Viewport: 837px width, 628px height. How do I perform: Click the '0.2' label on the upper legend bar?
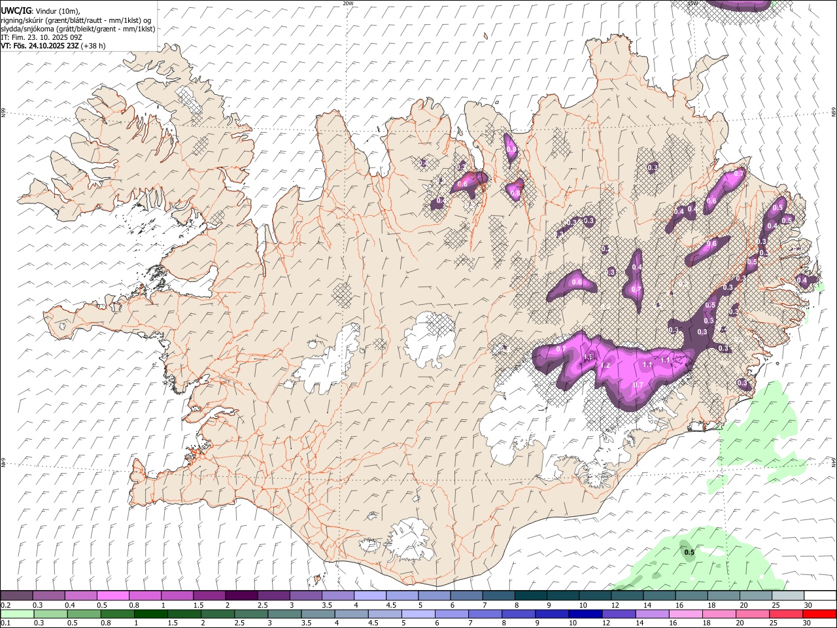[5, 605]
